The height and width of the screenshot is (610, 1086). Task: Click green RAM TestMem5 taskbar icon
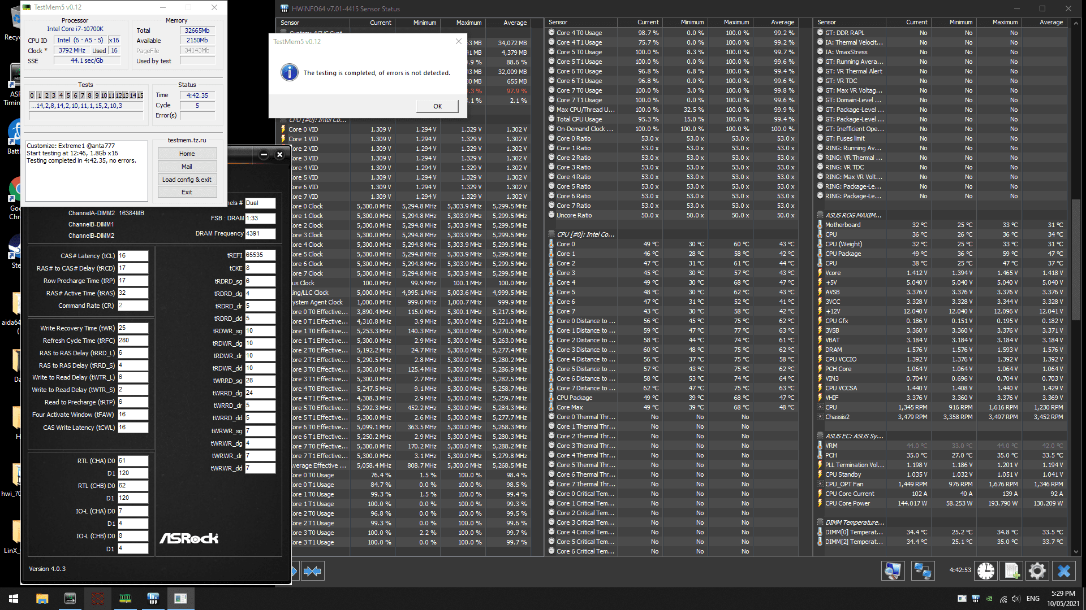(x=125, y=599)
